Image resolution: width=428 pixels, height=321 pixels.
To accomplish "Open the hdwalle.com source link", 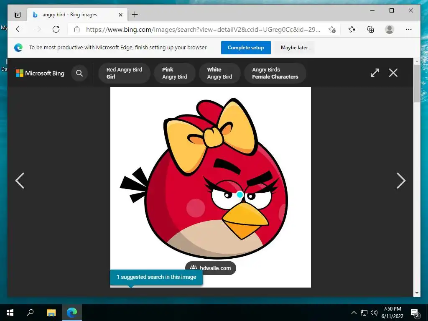I will [x=211, y=268].
